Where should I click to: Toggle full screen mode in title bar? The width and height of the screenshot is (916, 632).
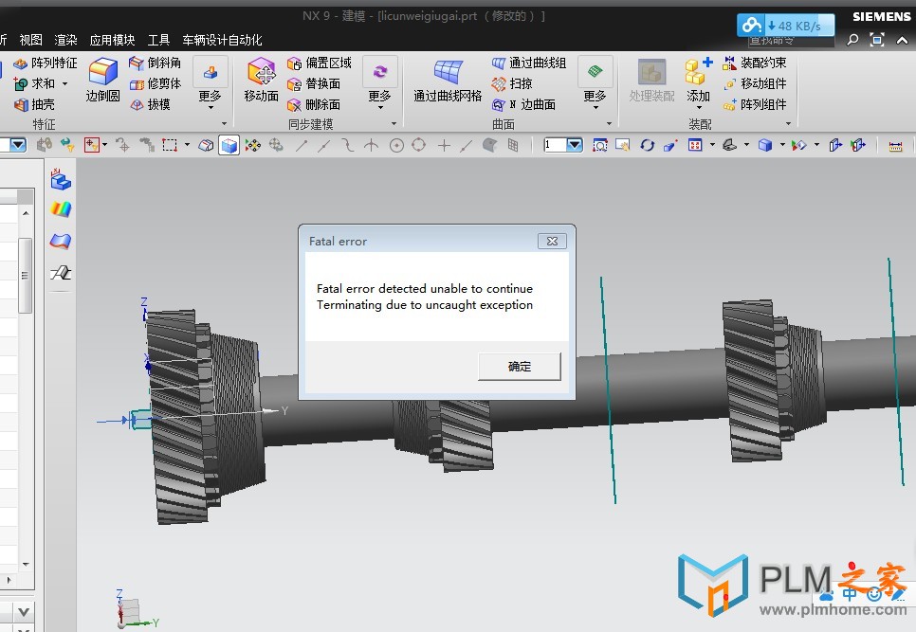(877, 40)
